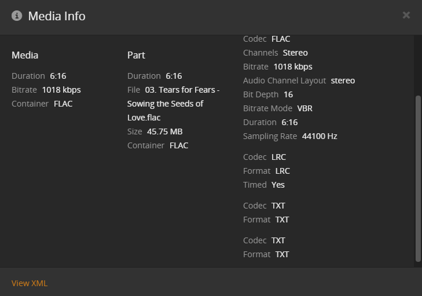Click the Media Container FLAC value
The width and height of the screenshot is (422, 296).
(x=63, y=104)
